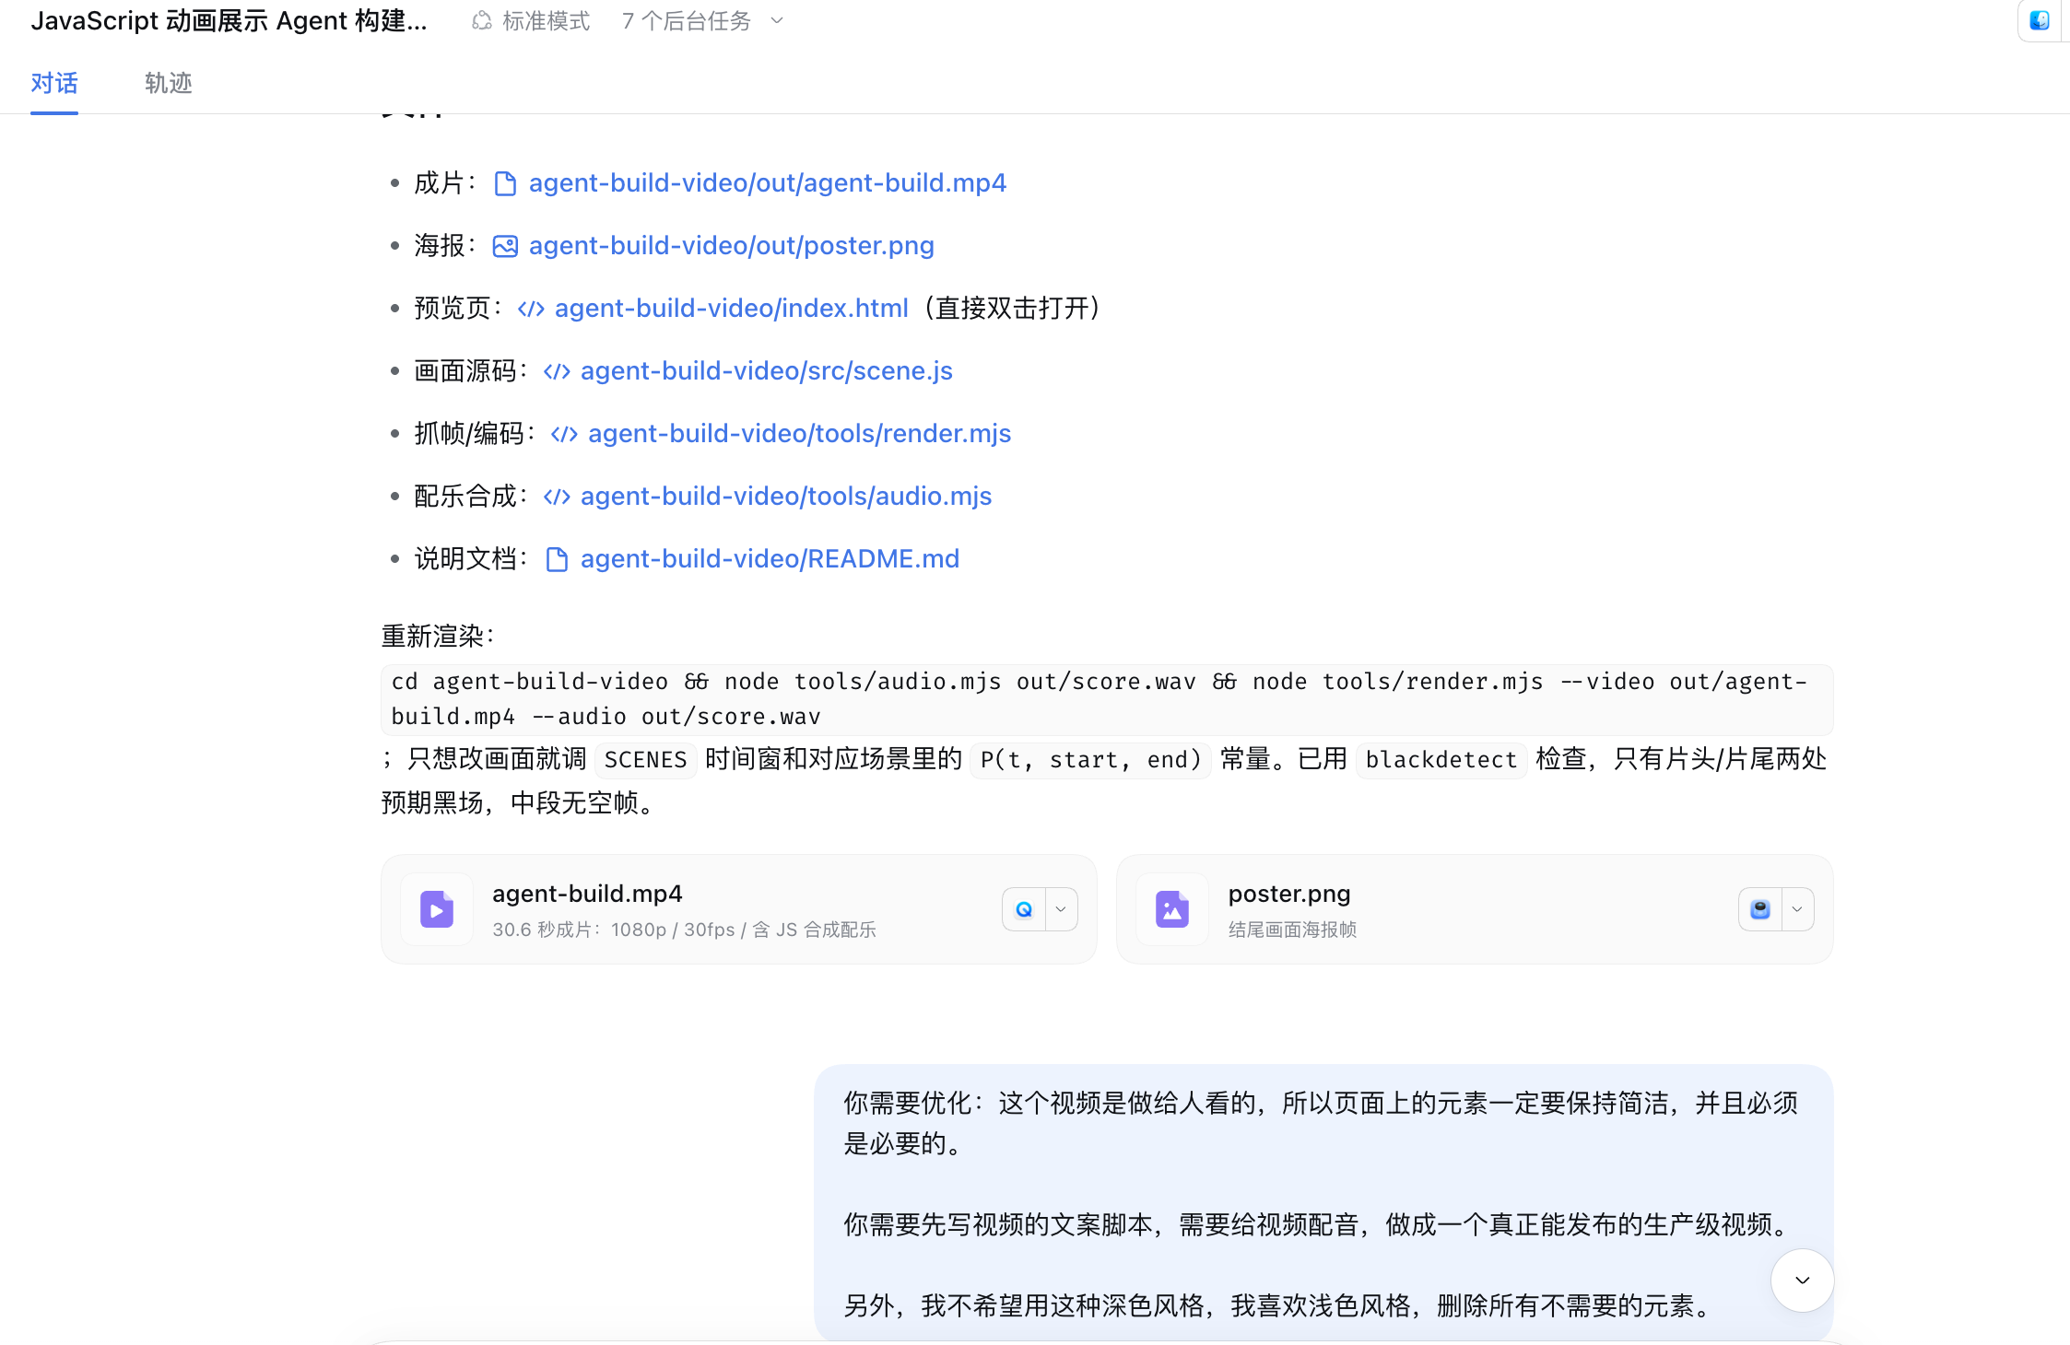
Task: Click the code icon before scene.js link
Action: tap(557, 371)
